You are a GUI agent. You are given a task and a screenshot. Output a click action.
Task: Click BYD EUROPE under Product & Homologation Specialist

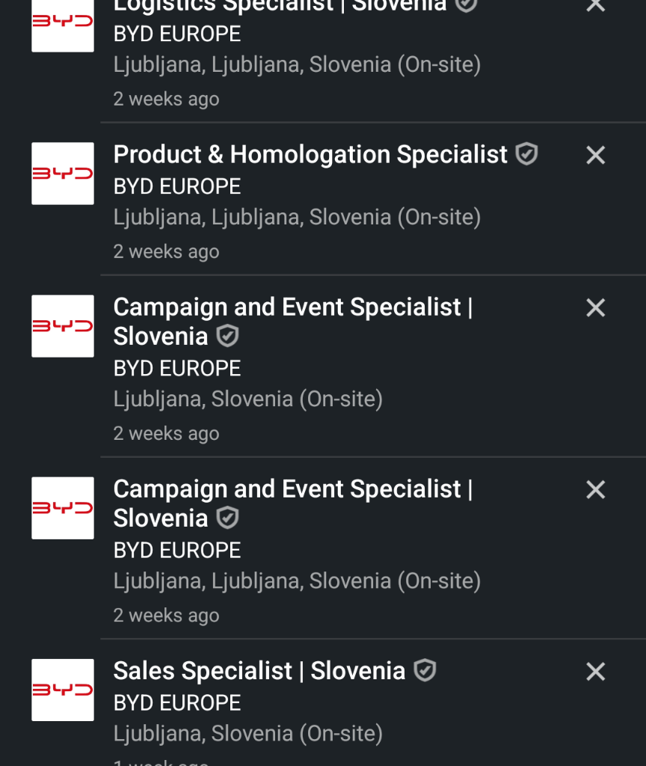pyautogui.click(x=177, y=186)
